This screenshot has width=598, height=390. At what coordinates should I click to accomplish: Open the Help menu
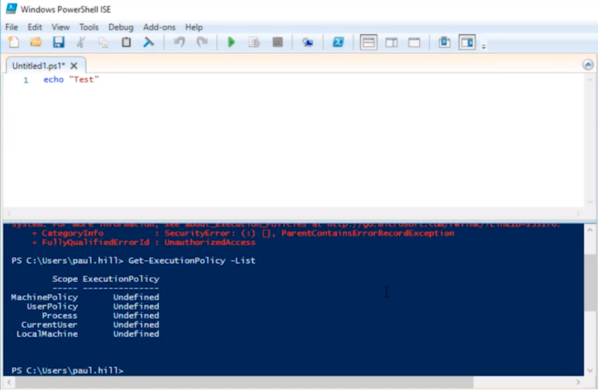coord(194,27)
